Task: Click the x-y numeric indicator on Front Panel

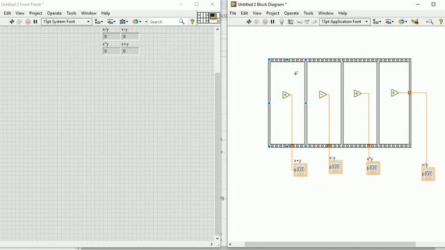Action: pyautogui.click(x=130, y=36)
